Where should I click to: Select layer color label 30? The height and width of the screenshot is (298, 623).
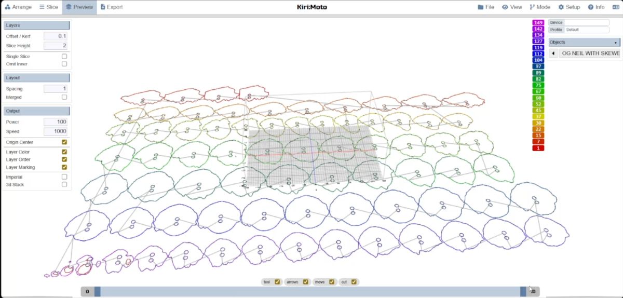click(538, 123)
